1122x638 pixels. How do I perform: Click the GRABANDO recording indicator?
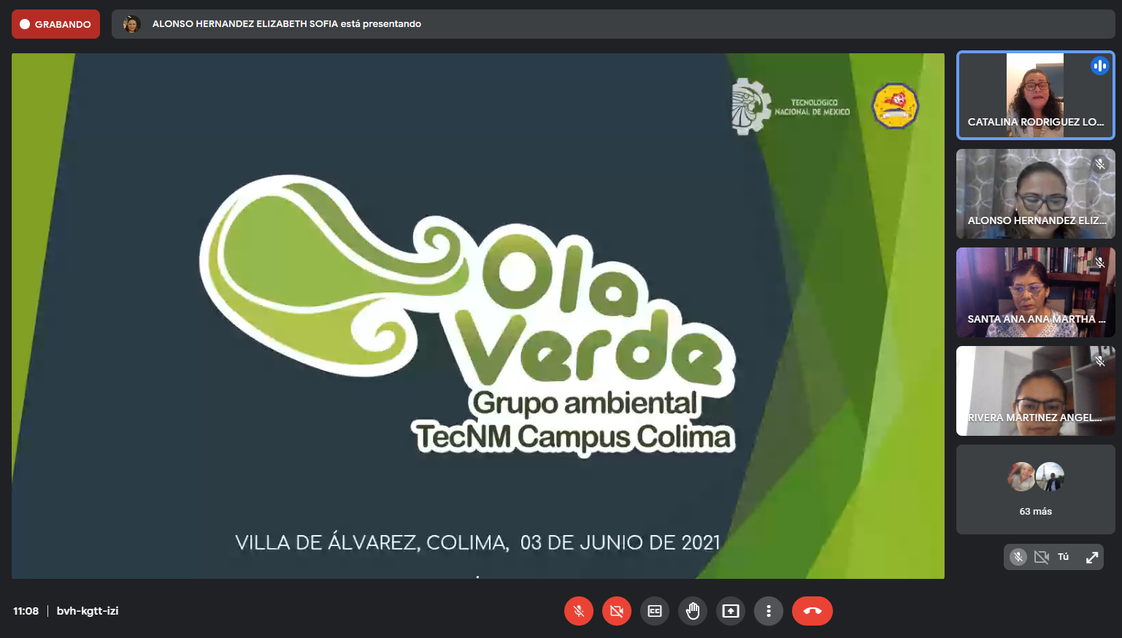pyautogui.click(x=55, y=24)
